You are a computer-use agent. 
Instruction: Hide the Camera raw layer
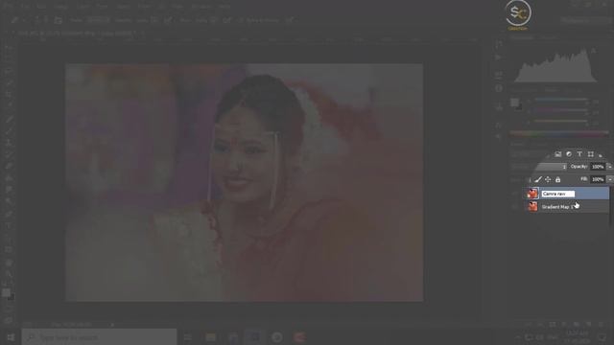point(515,194)
